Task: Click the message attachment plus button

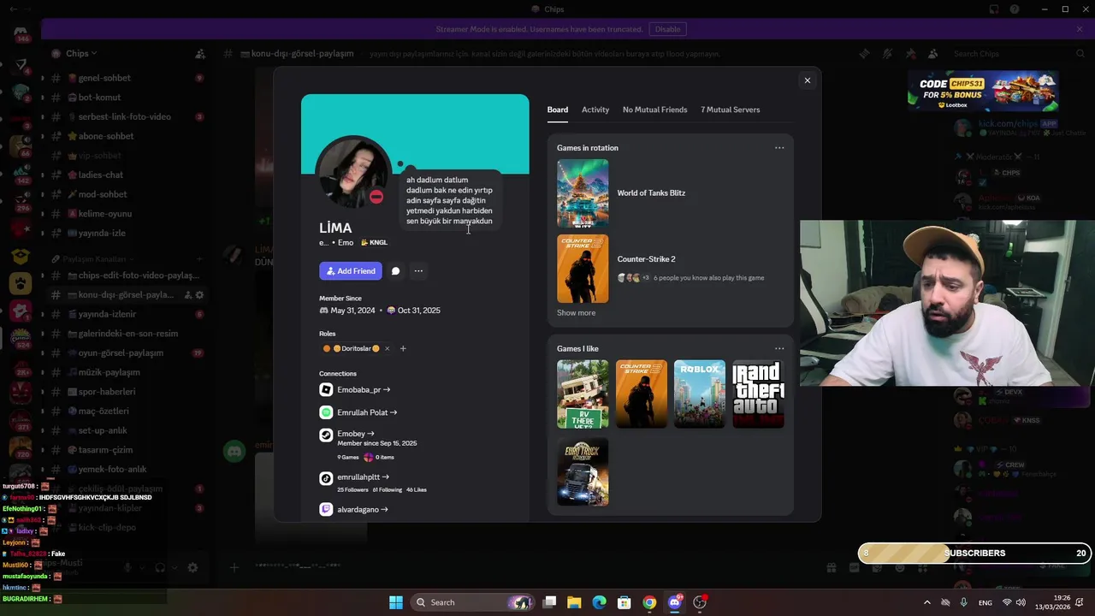Action: pyautogui.click(x=234, y=567)
